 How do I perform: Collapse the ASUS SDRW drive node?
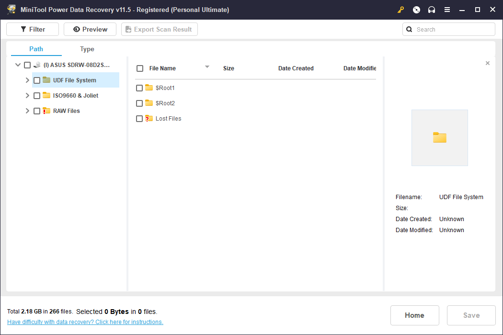[18, 65]
